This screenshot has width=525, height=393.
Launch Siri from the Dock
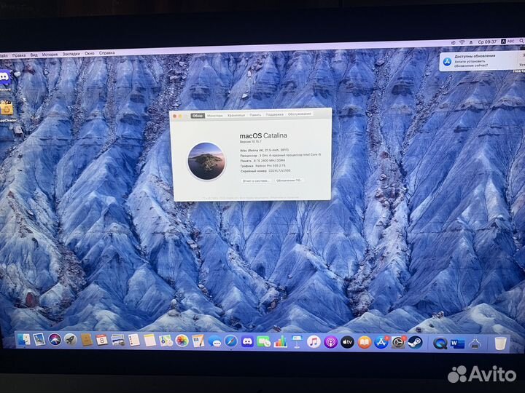tap(55, 340)
